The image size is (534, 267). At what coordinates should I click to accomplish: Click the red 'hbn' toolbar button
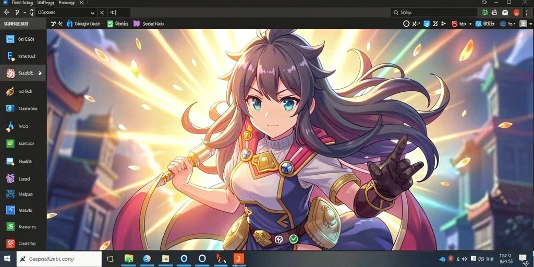(x=458, y=24)
